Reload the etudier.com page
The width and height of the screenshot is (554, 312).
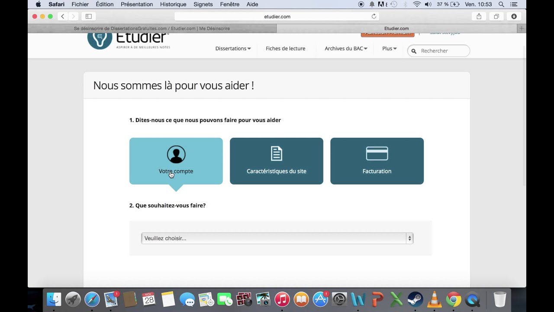pos(374,16)
